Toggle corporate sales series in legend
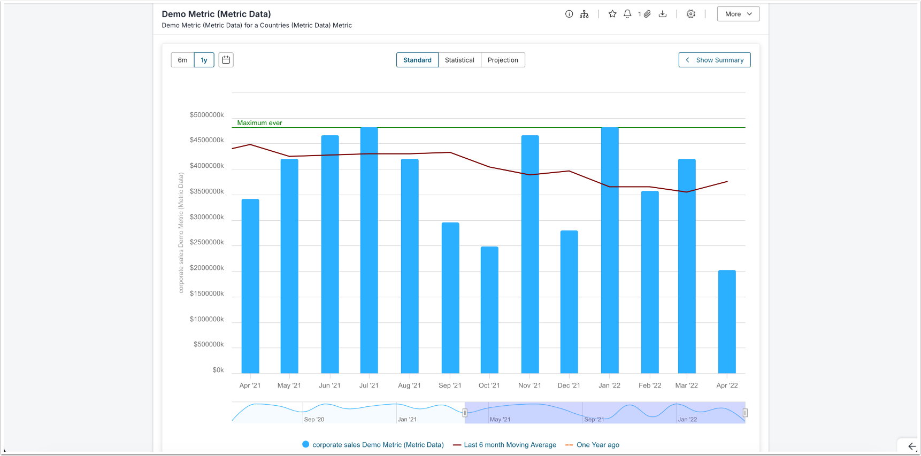 pyautogui.click(x=373, y=445)
